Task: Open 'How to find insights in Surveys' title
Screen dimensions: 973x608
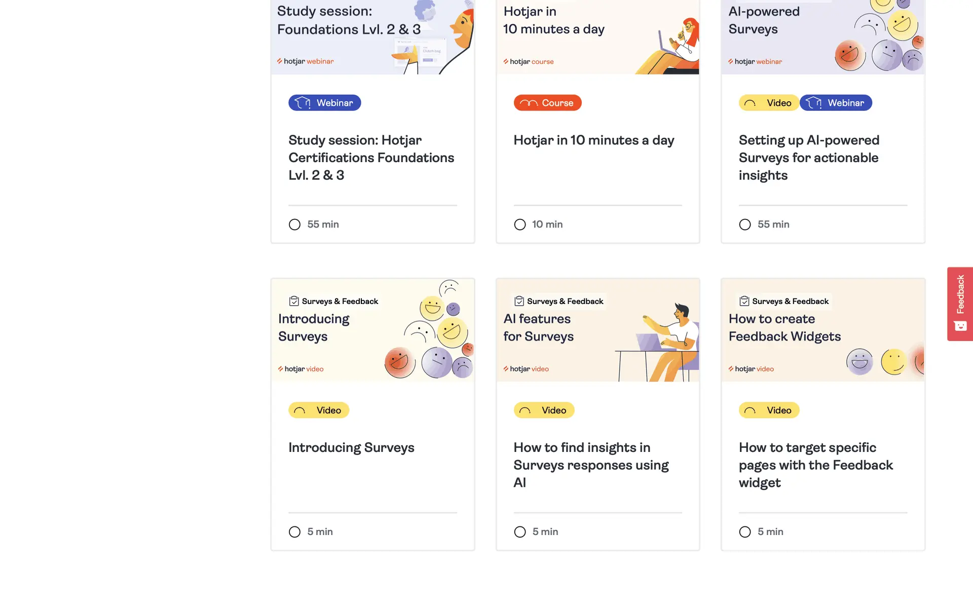Action: point(591,465)
